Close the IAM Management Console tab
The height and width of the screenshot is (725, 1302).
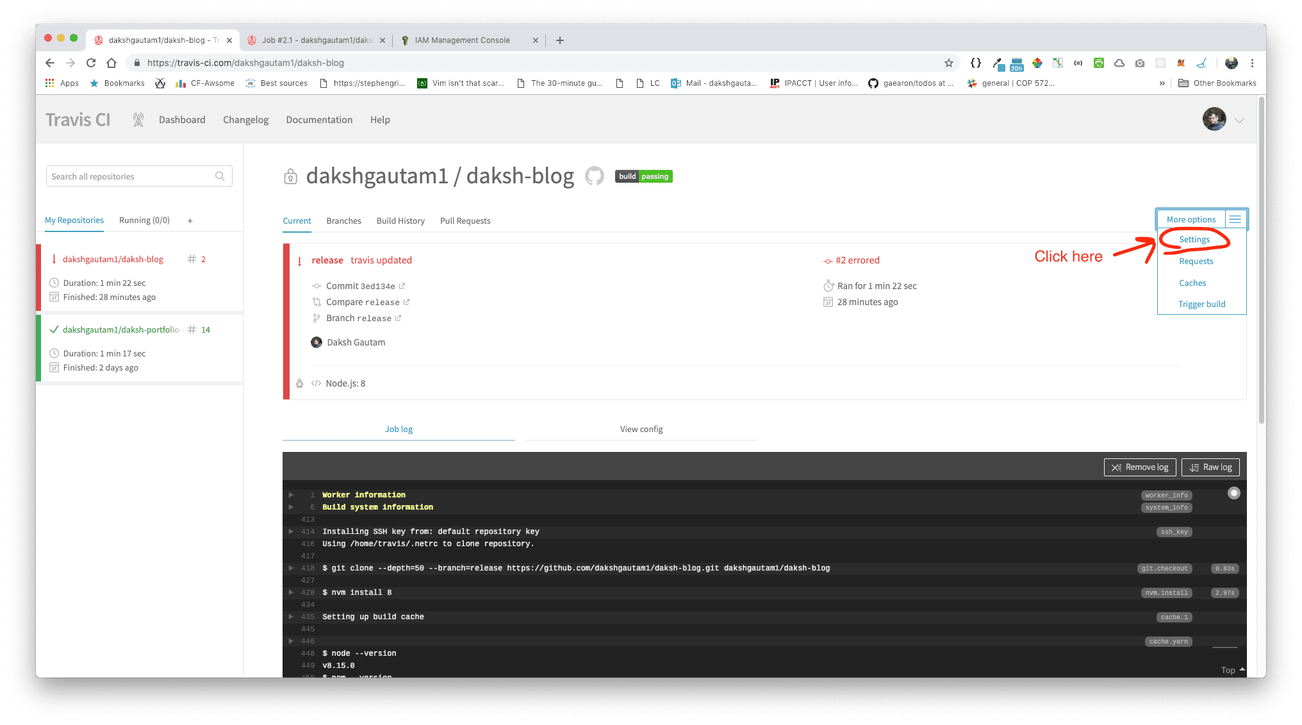click(x=536, y=40)
